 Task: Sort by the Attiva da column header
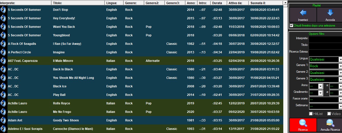pos(238,3)
